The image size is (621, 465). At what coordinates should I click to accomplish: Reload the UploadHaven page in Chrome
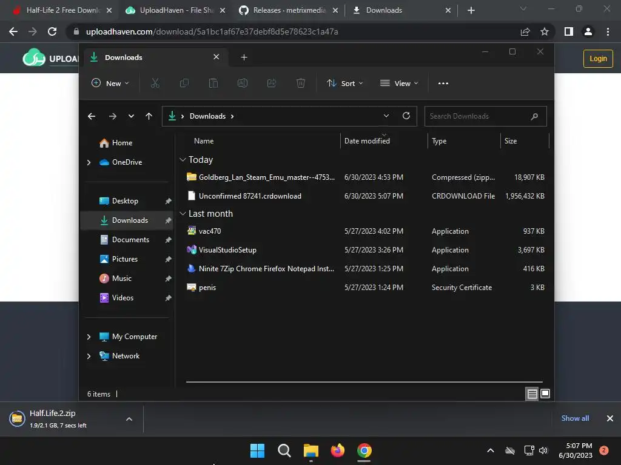coord(52,31)
